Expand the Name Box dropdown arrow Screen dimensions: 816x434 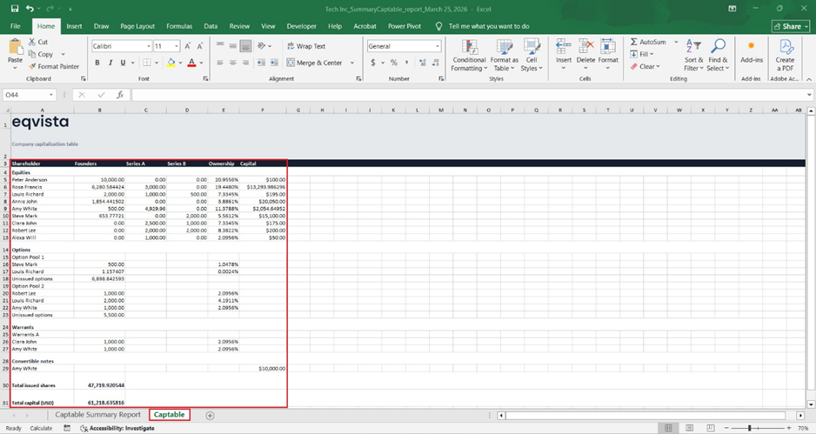[x=51, y=95]
